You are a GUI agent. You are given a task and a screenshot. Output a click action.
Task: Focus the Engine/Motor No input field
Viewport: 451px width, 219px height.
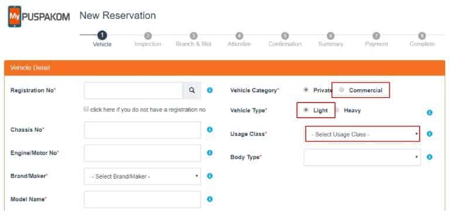click(x=142, y=153)
